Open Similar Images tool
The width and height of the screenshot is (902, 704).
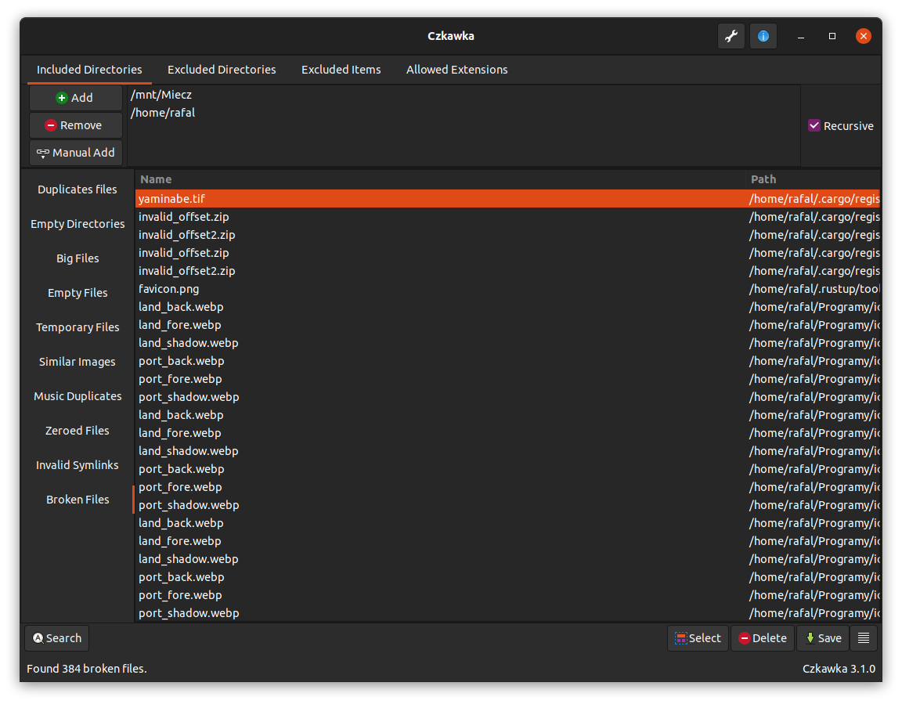[77, 362]
